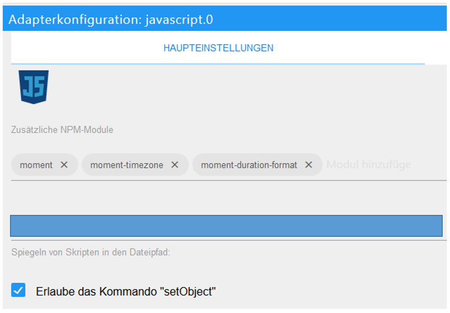Screen dimensions: 450x313
Task: Remove the moment-duration-format module
Action: (309, 165)
